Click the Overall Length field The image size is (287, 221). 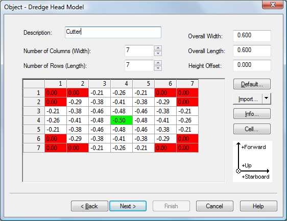[x=252, y=51]
